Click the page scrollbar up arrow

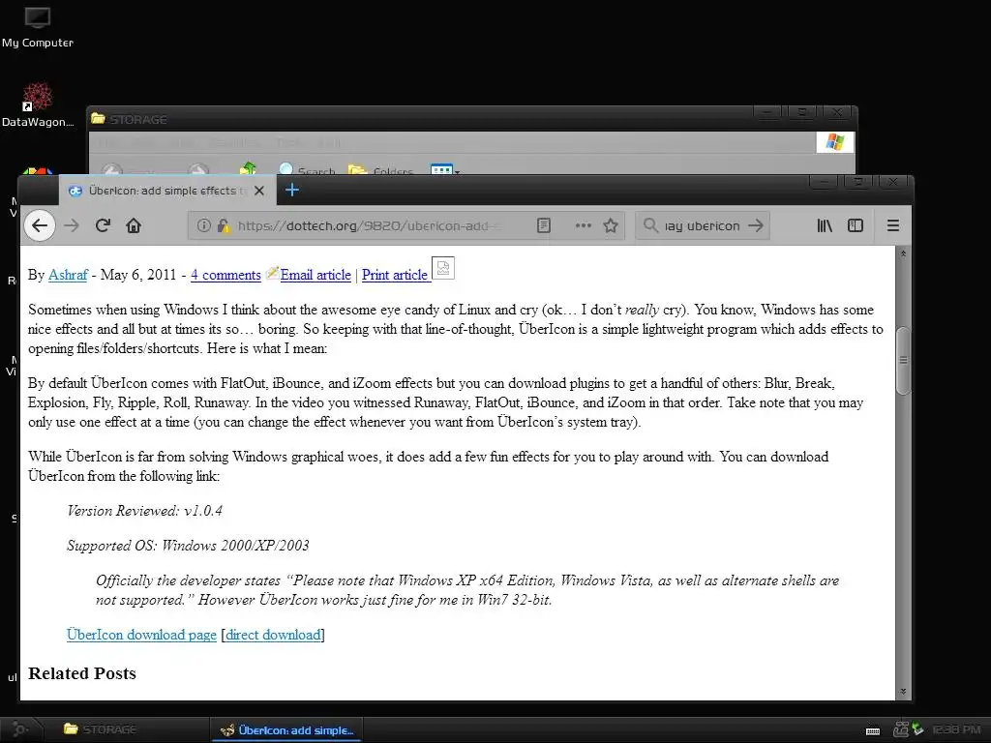[903, 253]
